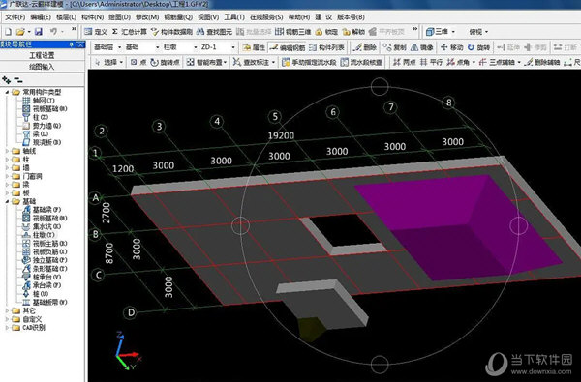Pick the 旋转点 rotate point tool

coord(165,62)
